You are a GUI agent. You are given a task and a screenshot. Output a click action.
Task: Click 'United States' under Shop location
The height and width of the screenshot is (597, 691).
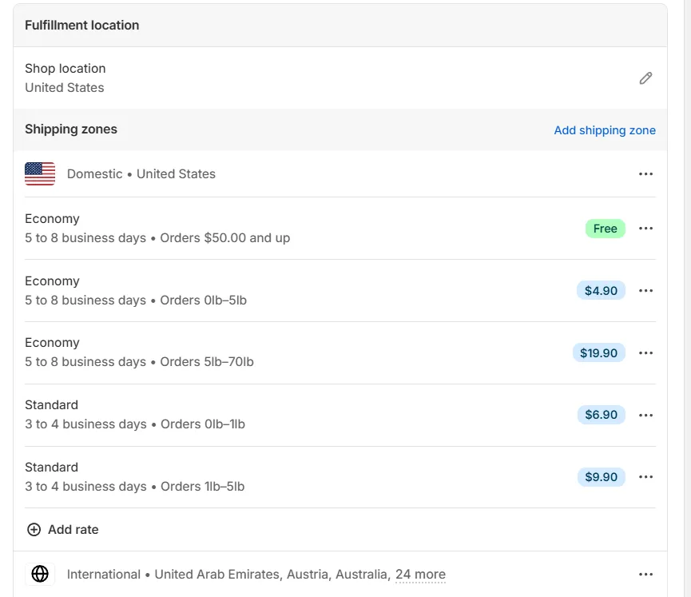(x=65, y=87)
